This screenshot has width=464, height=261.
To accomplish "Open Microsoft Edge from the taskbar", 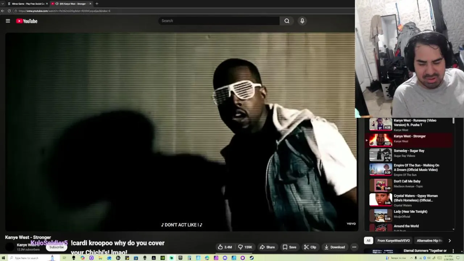I will [x=207, y=258].
